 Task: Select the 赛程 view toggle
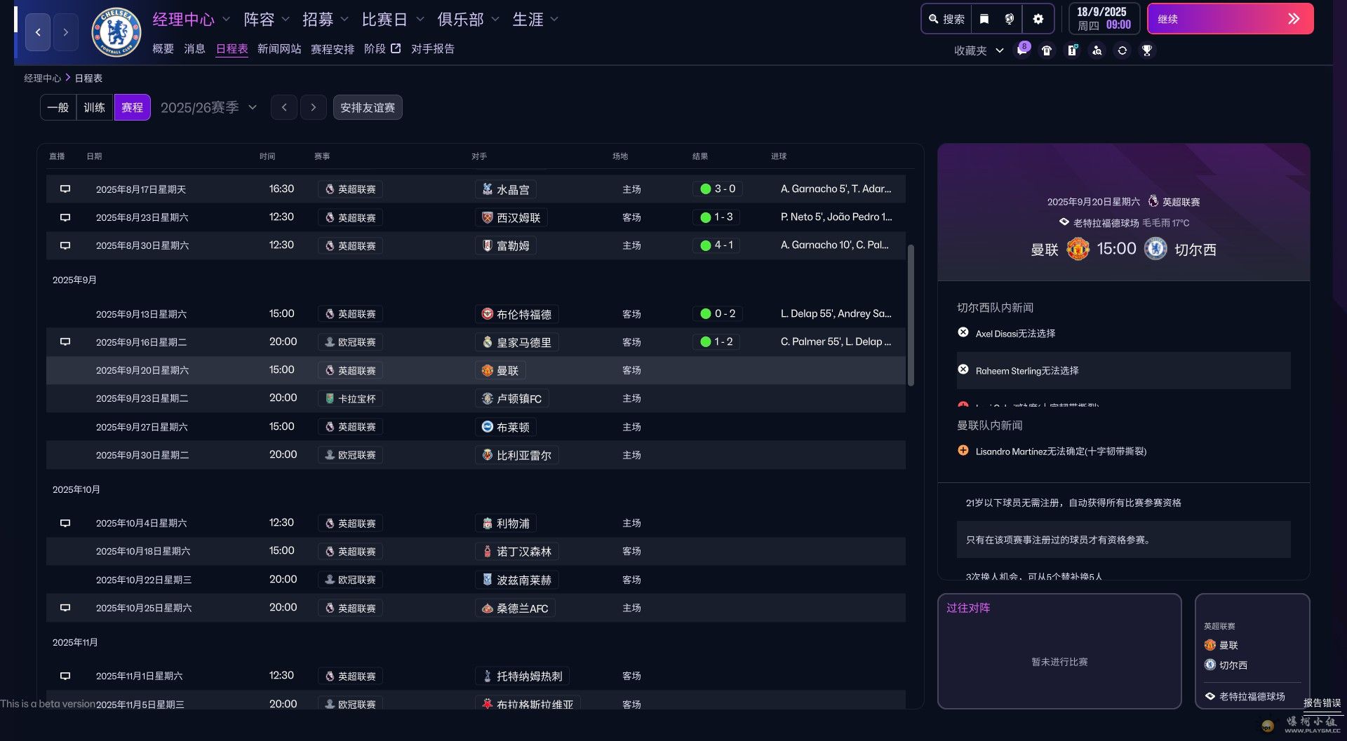pos(132,107)
